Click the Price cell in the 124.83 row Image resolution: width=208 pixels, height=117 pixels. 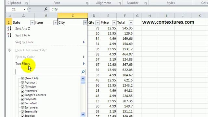[x=108, y=59]
